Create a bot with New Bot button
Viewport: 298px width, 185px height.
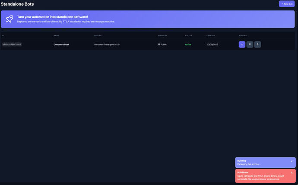click(287, 4)
